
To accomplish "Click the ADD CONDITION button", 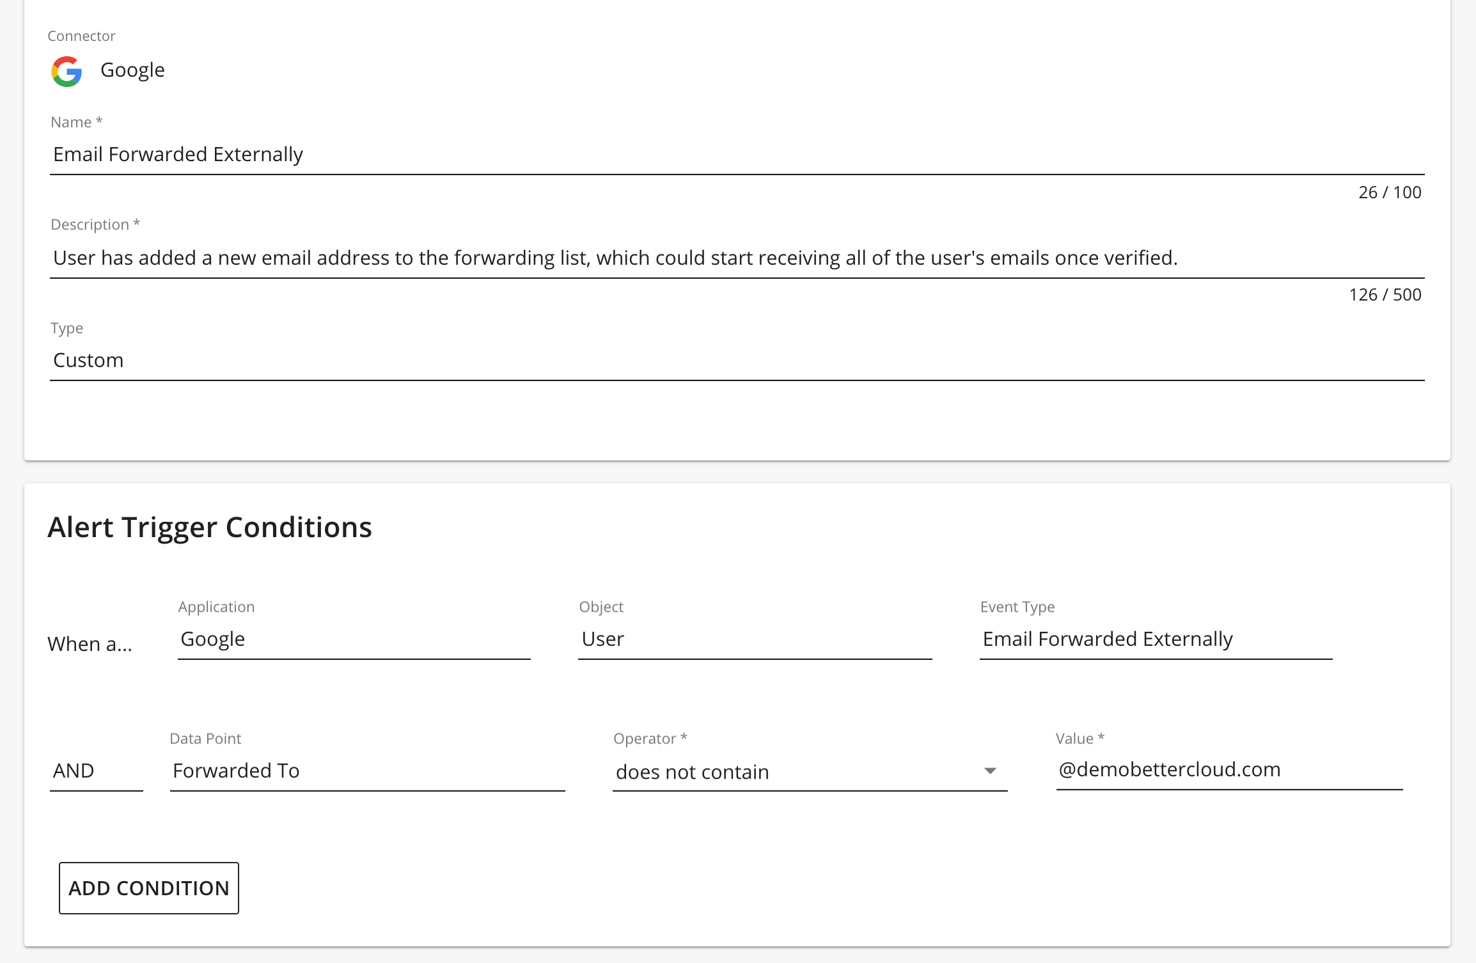I will click(149, 888).
